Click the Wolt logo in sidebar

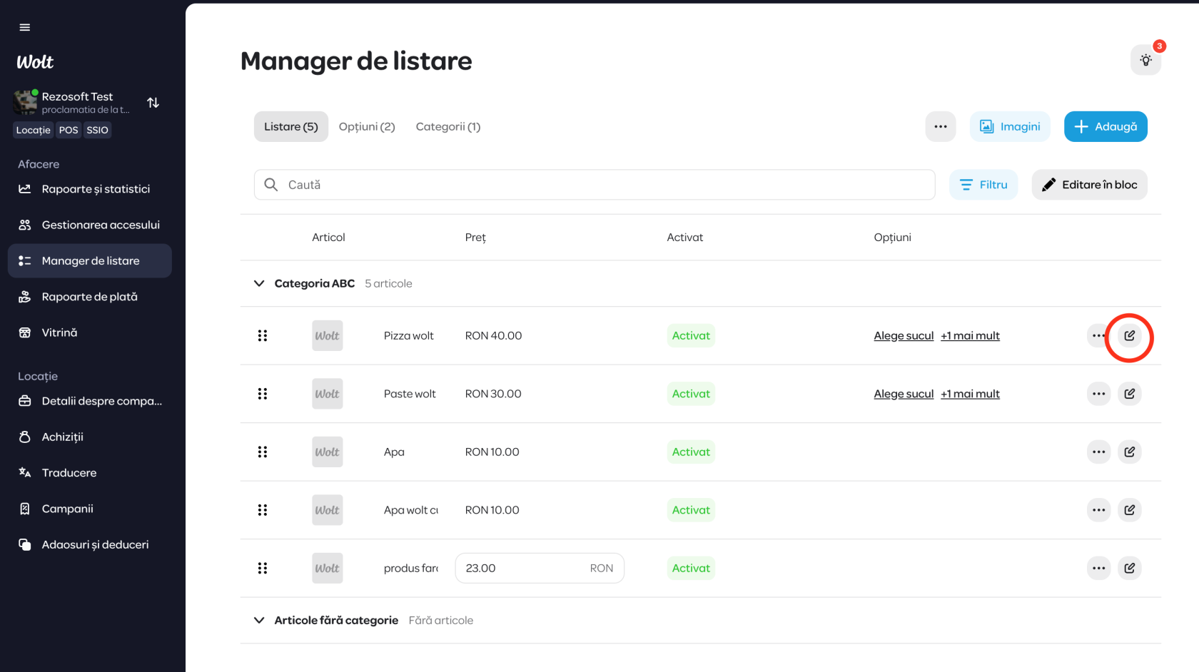coord(35,62)
